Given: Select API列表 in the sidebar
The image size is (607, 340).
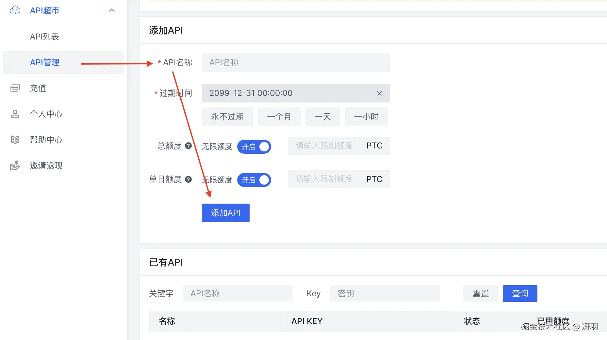Looking at the screenshot, I should click(44, 36).
